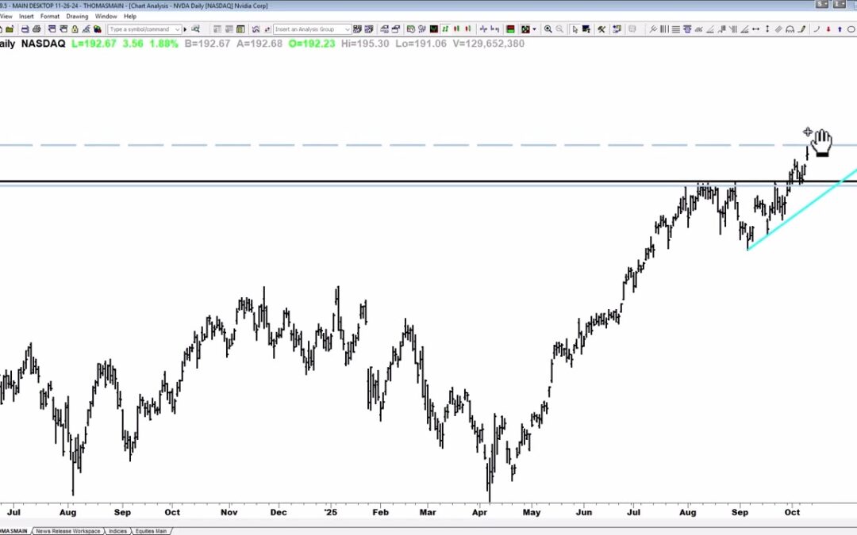Select the vertical double-arrow drawing tool
This screenshot has height=535, width=857.
(767, 29)
